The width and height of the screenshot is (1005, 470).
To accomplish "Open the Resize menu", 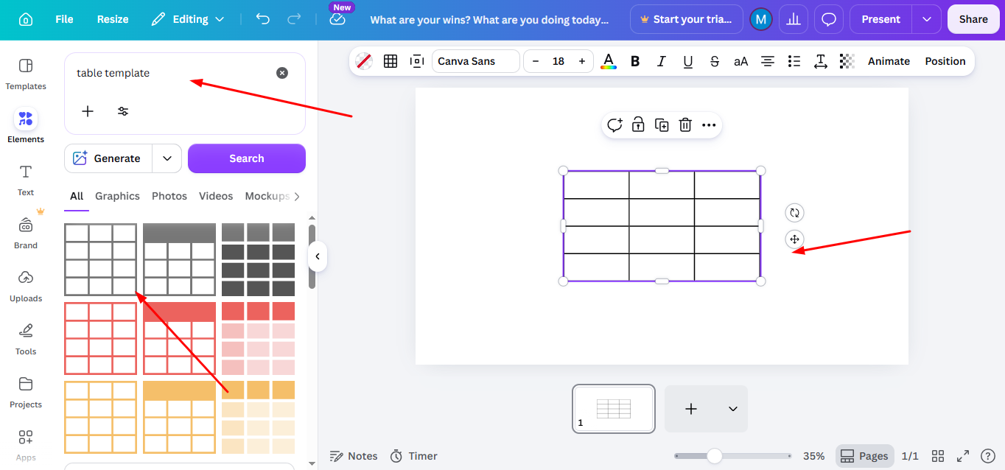I will [x=113, y=19].
